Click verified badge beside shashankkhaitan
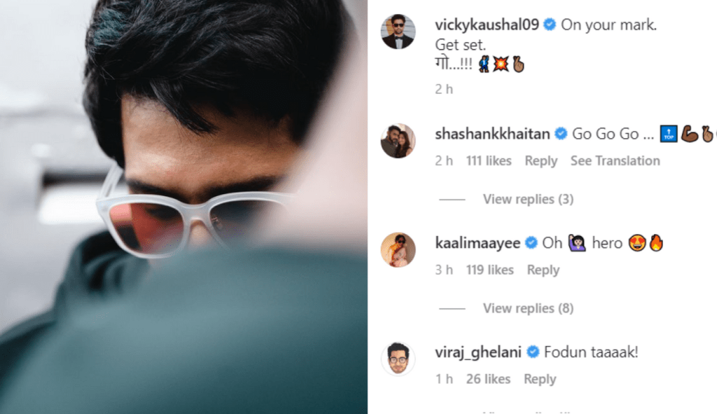This screenshot has height=414, width=717. pyautogui.click(x=561, y=134)
